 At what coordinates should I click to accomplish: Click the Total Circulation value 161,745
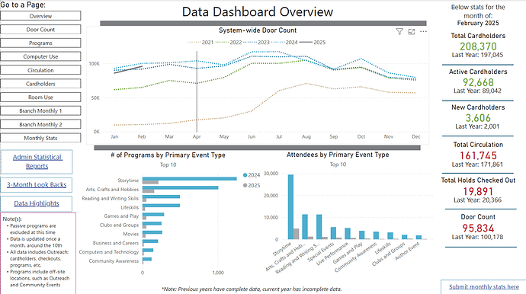pyautogui.click(x=478, y=155)
